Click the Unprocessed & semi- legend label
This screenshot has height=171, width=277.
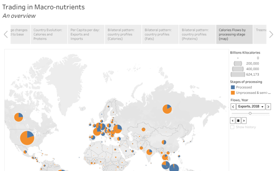click(x=253, y=93)
